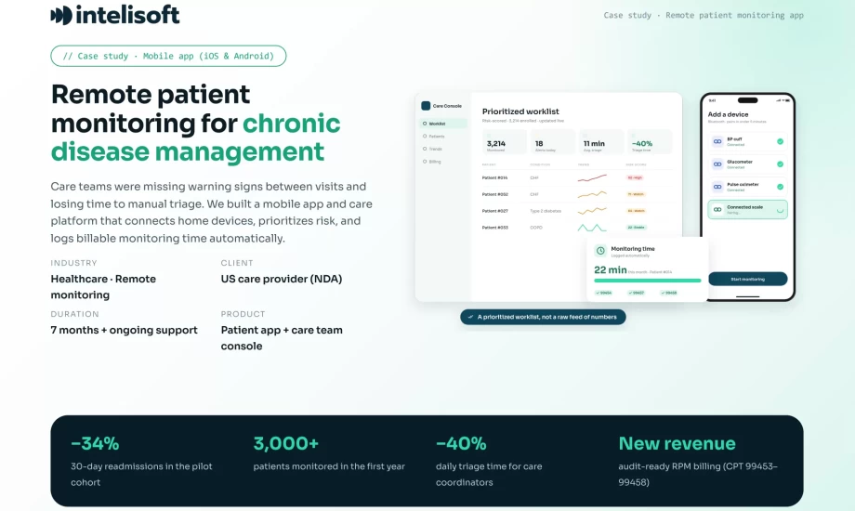The width and height of the screenshot is (855, 511).
Task: Click the intelisoft logo mark
Action: (61, 15)
